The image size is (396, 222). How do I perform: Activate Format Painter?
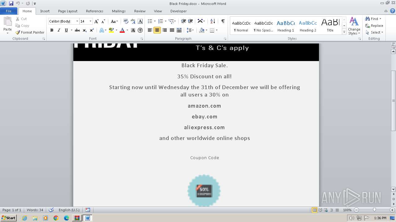[30, 32]
